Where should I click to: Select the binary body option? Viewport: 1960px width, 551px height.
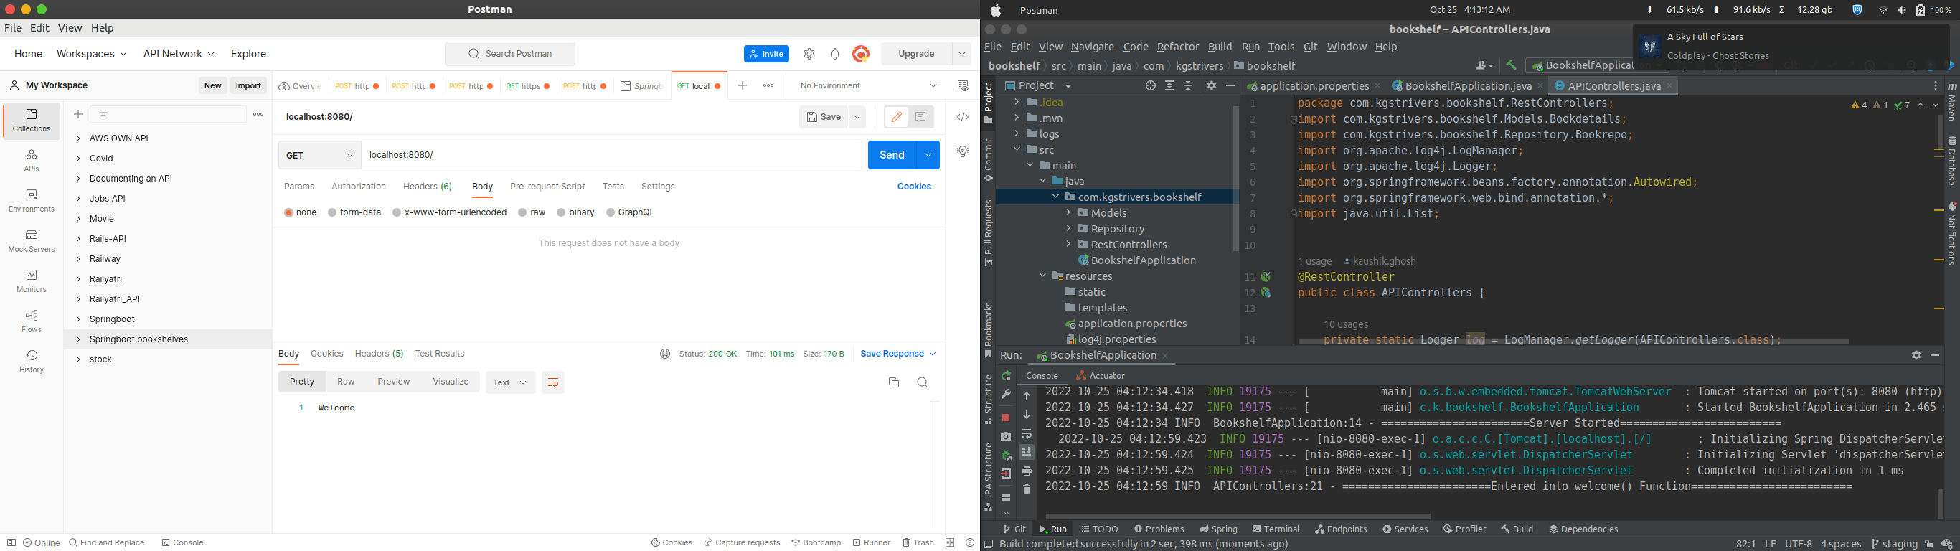coord(576,212)
